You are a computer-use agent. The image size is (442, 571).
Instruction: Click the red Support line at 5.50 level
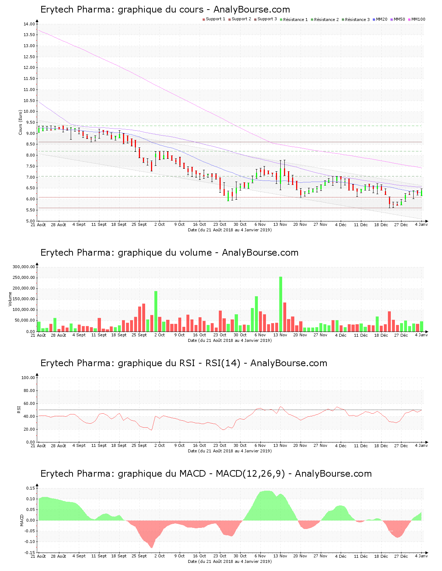[230, 208]
